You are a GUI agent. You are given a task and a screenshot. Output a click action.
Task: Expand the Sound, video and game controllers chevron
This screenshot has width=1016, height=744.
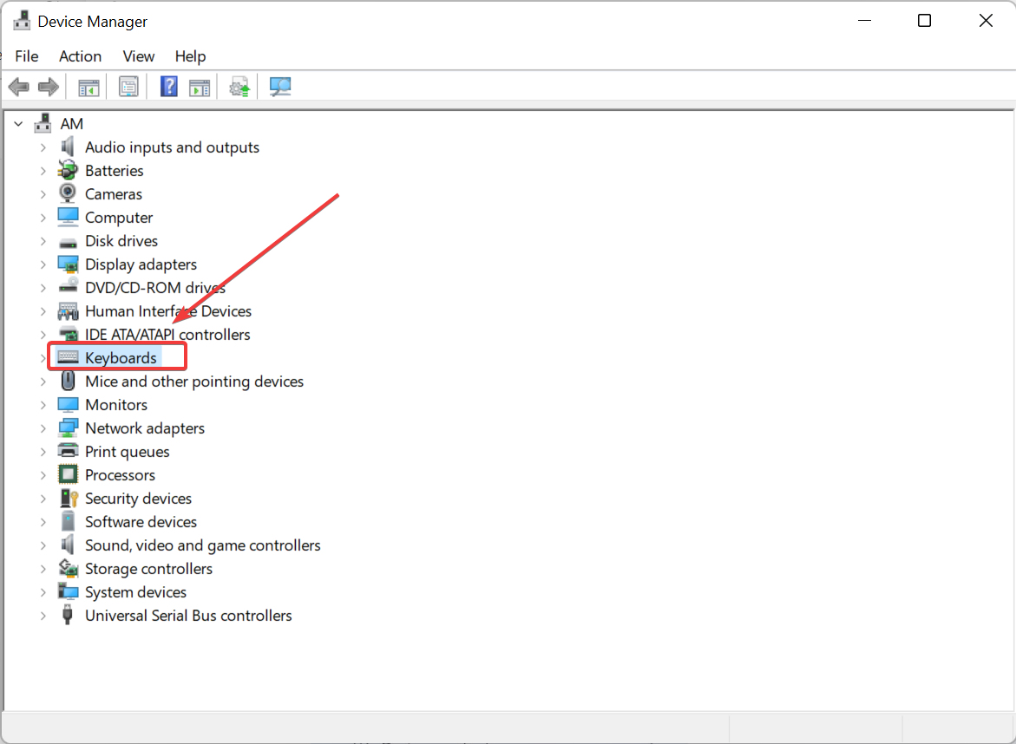tap(43, 545)
